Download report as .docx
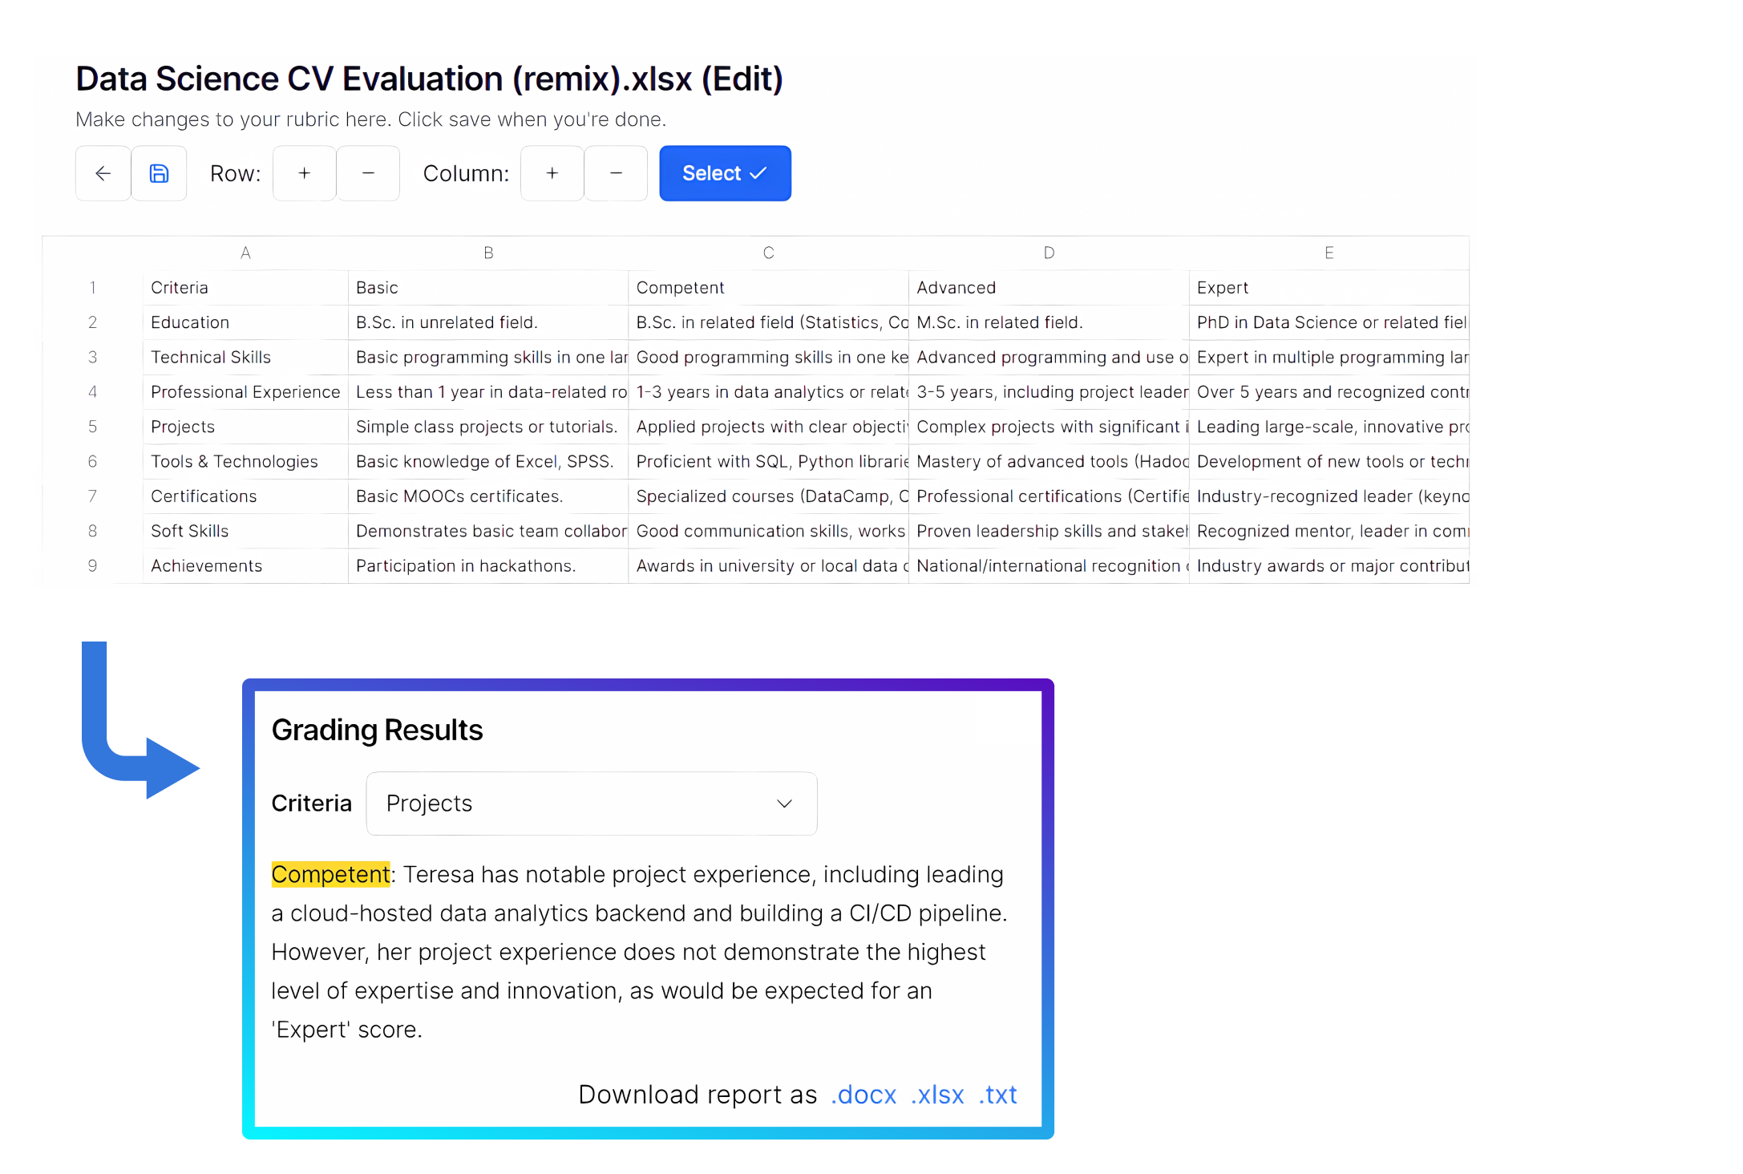Screen dimensions: 1743x1174 click(863, 1095)
